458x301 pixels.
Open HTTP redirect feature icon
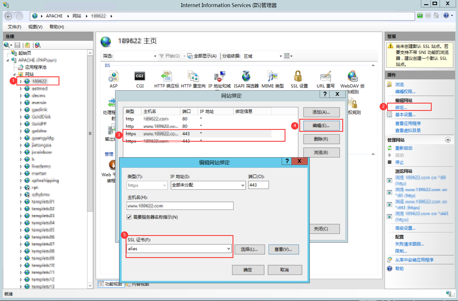pyautogui.click(x=193, y=76)
